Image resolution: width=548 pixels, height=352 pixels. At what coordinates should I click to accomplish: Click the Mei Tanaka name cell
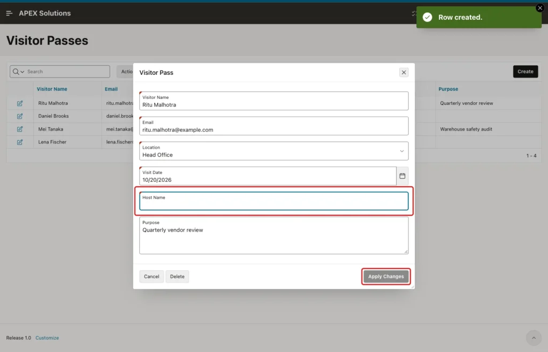(x=51, y=129)
